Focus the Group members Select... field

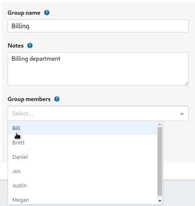[98, 113]
